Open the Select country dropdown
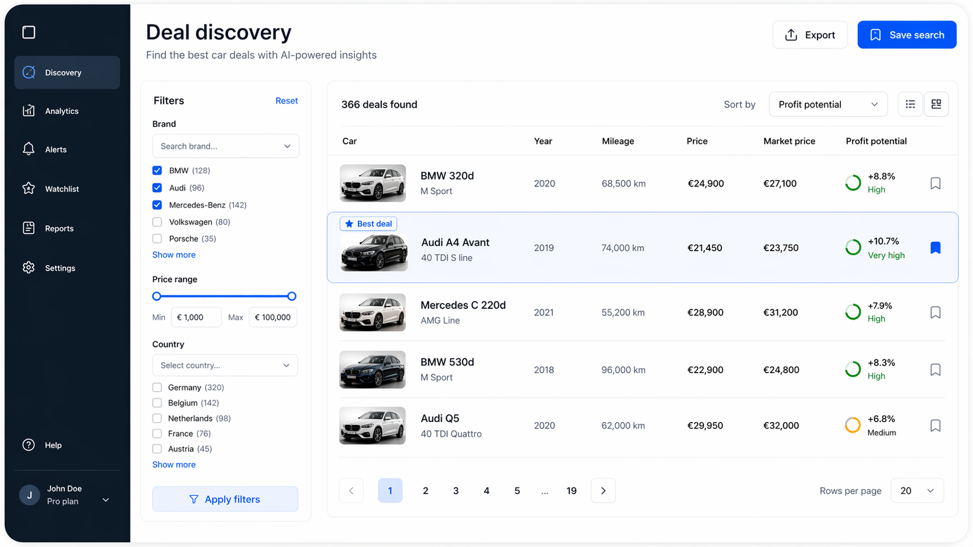The height and width of the screenshot is (547, 973). 225,365
